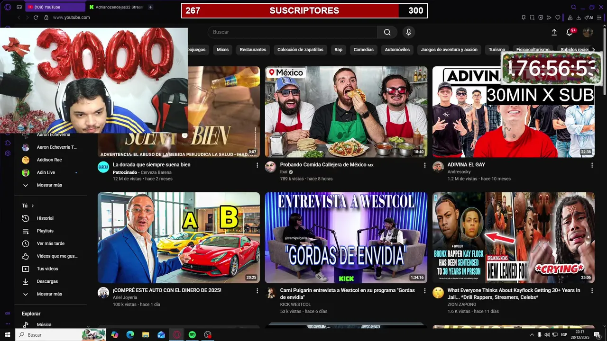Open the Tú section chevron
Viewport: 607px width, 341px height.
tap(33, 206)
